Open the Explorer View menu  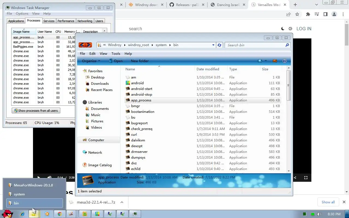103,54
